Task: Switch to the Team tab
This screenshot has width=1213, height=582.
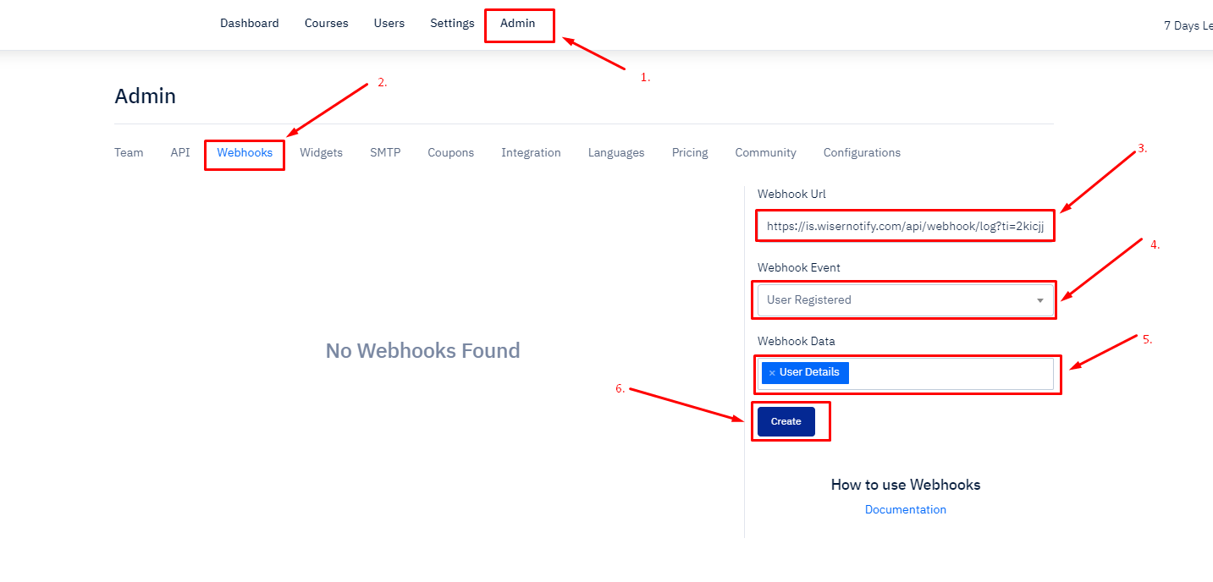Action: 129,153
